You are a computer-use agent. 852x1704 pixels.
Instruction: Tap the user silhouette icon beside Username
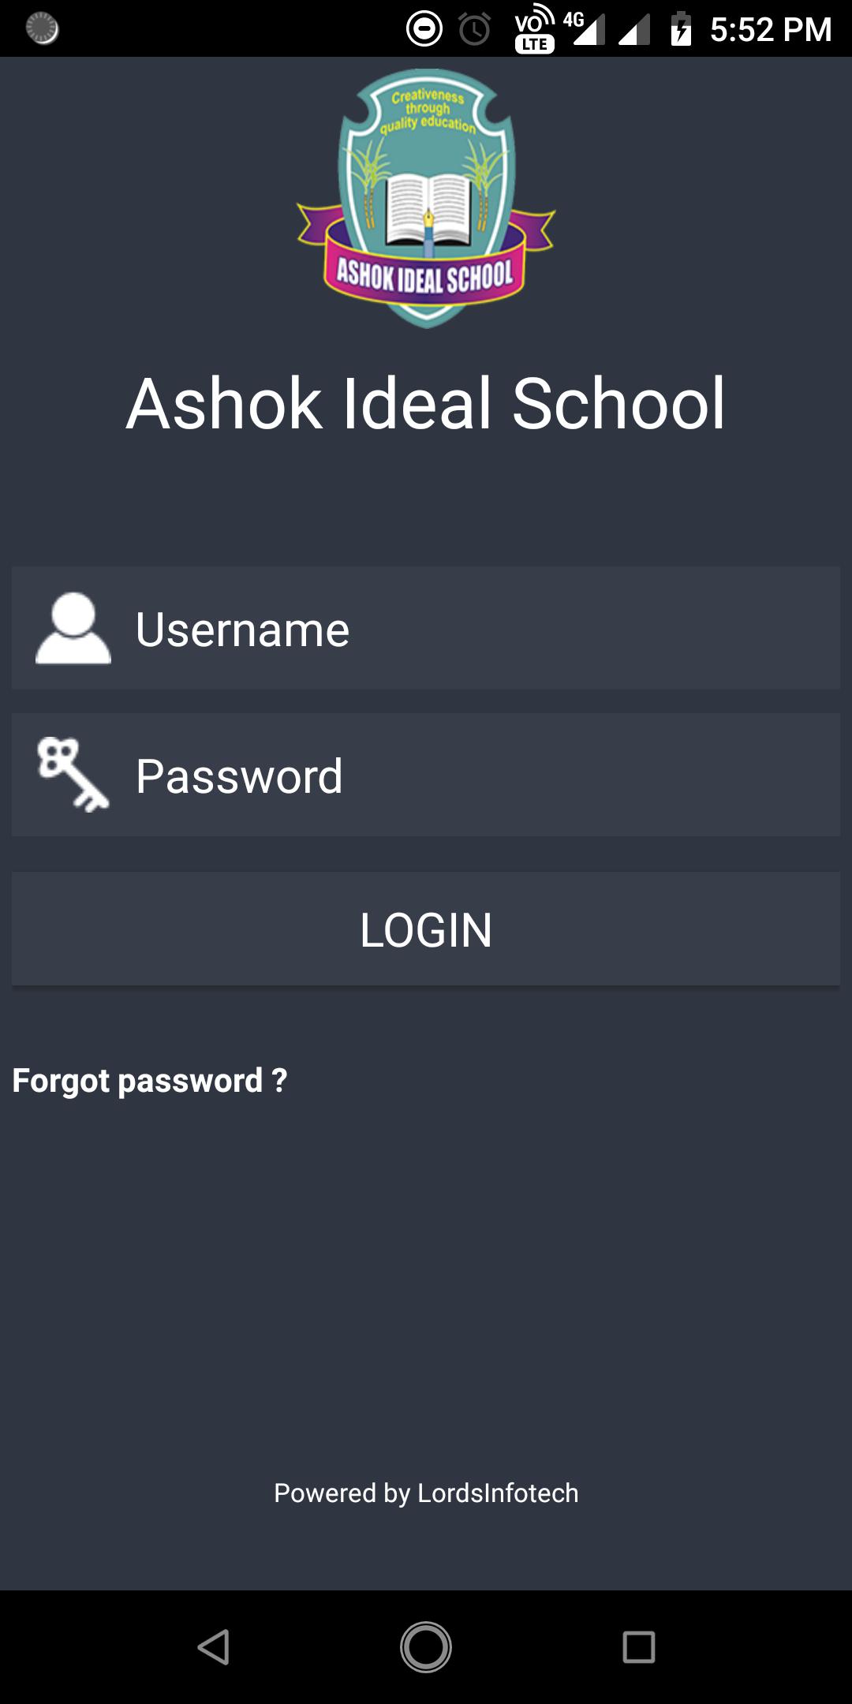[73, 628]
